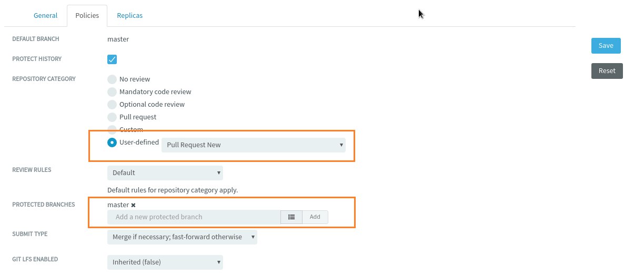Viewport: 634px width, 275px height.
Task: Select the No review radio option
Action: (x=112, y=79)
